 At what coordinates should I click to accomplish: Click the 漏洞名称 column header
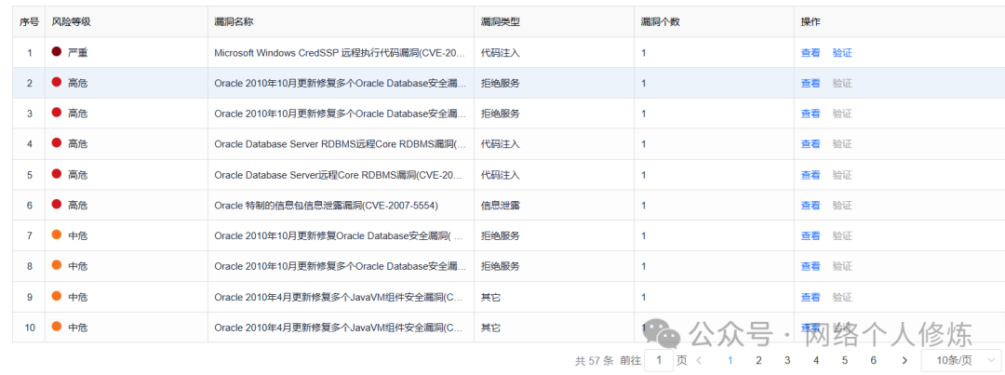tap(234, 21)
